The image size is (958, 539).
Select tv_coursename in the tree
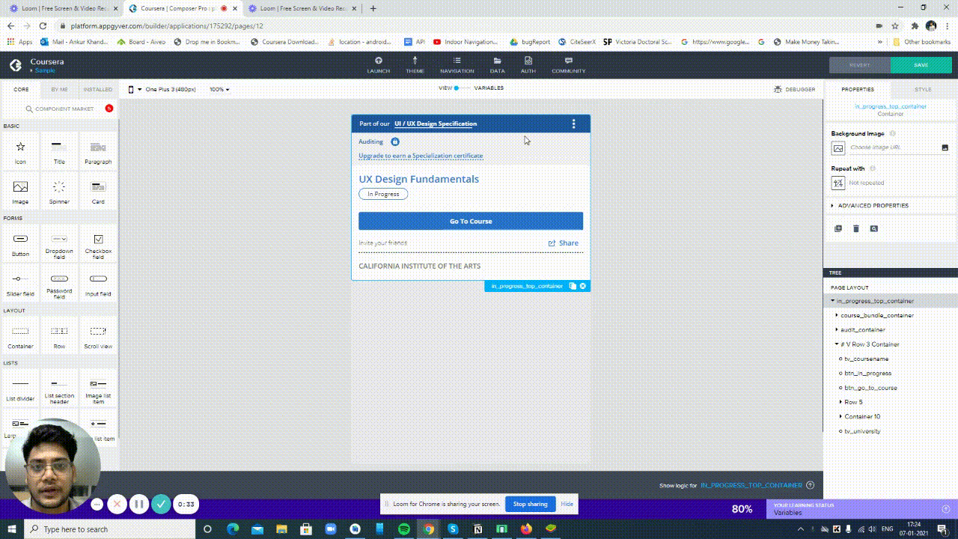pyautogui.click(x=866, y=359)
